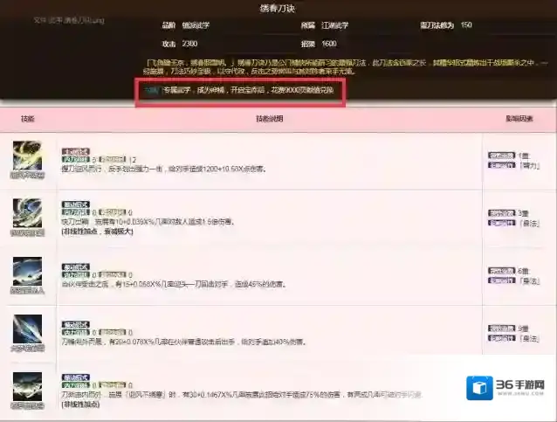Click the skill icon in the 1.5倍伤害 row

pyautogui.click(x=27, y=213)
